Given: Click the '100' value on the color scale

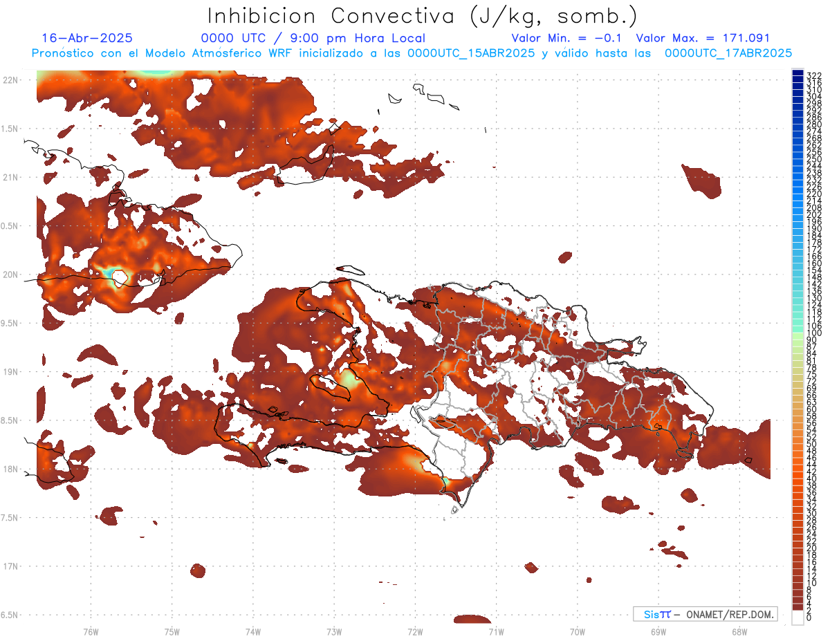Looking at the screenshot, I should pyautogui.click(x=814, y=333).
